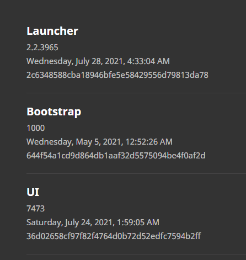
Task: Click the time 1:59:05 AM in UI
Action: point(138,222)
